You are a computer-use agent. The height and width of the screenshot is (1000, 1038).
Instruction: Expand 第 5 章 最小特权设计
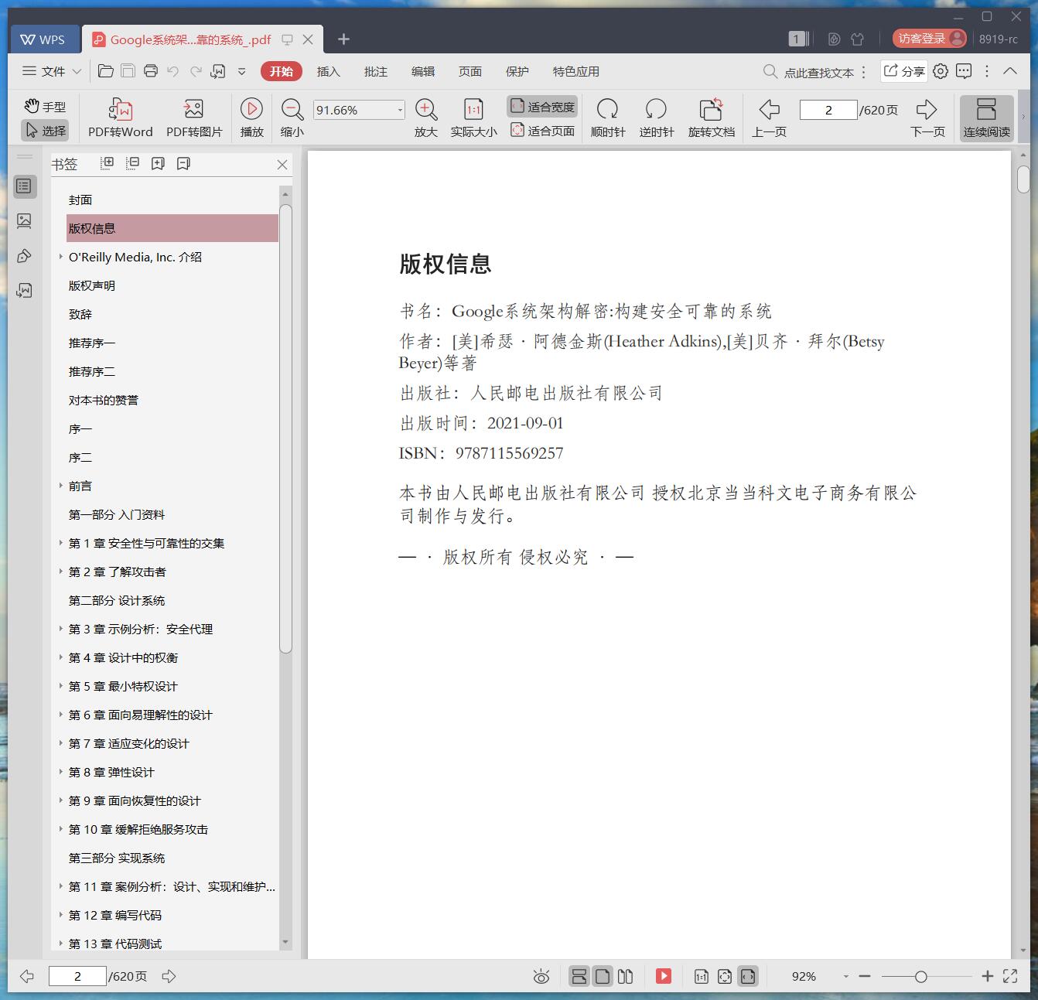point(61,686)
